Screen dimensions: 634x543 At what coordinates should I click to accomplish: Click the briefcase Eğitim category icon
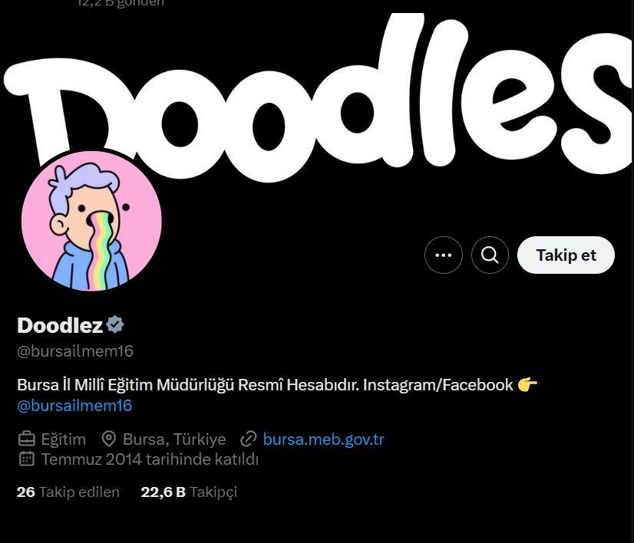[x=27, y=439]
